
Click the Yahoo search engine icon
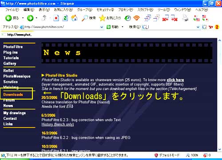[x=211, y=27]
